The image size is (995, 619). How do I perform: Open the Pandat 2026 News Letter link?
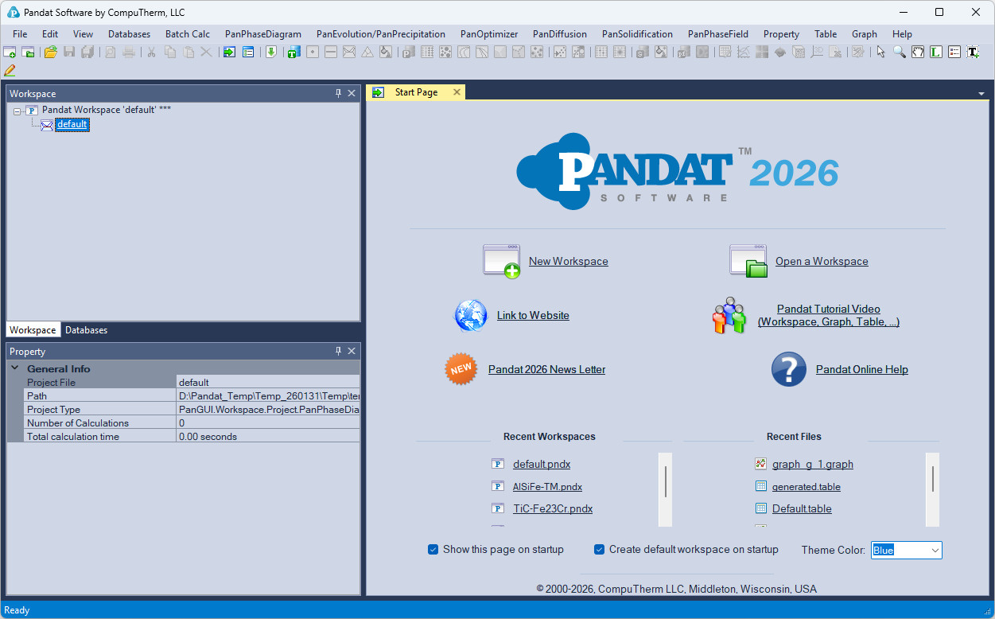point(546,369)
